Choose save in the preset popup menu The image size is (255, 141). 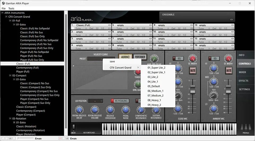[x=122, y=61]
